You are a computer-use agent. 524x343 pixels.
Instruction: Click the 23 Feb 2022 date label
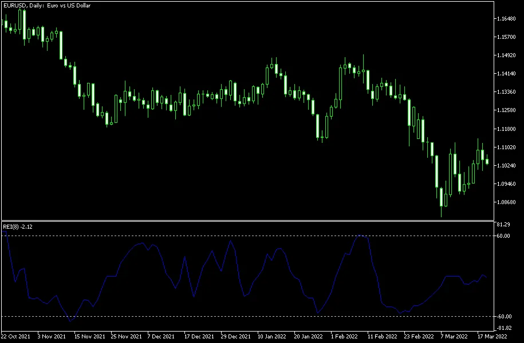419,337
